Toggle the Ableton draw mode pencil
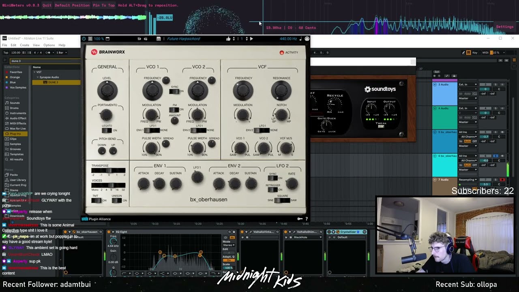Image resolution: width=519 pixels, height=292 pixels. click(463, 52)
